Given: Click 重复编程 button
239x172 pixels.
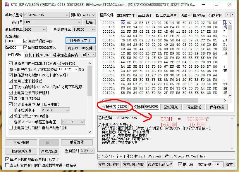Looking at the screenshot, I should pos(77,142).
